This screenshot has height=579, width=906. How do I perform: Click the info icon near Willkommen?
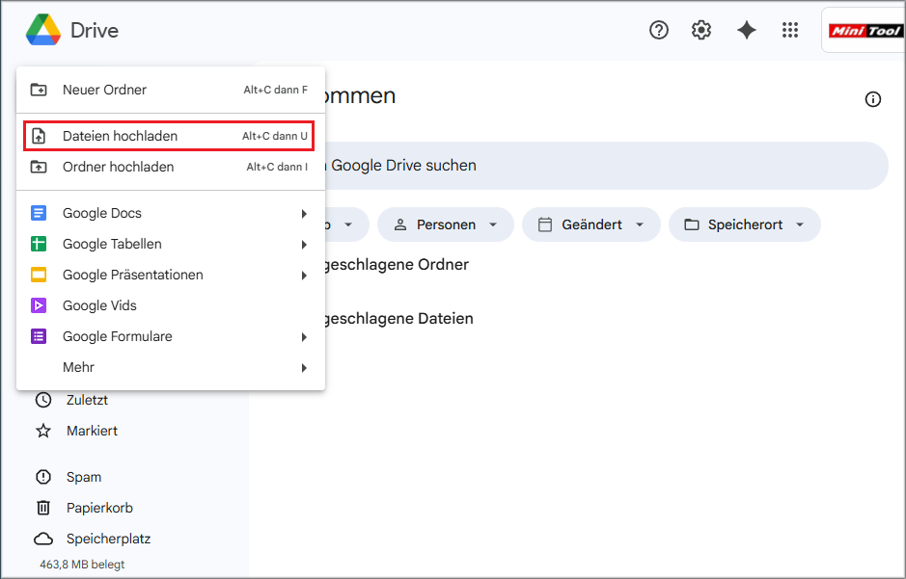coord(873,99)
